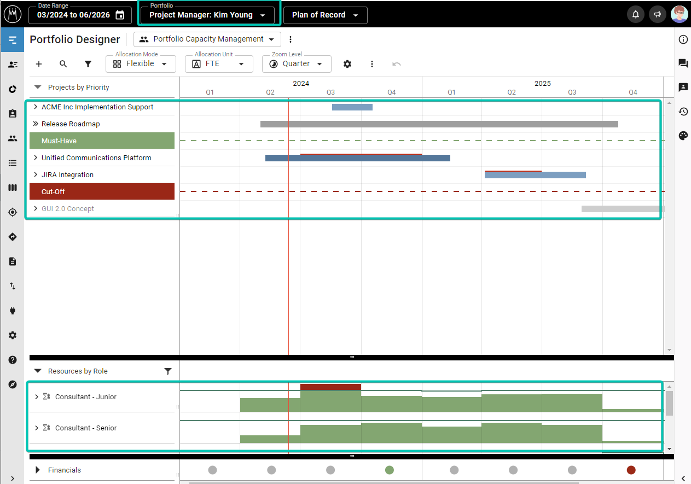Click the red overallocation block for Consultant - Junior
The width and height of the screenshot is (691, 484).
tap(330, 387)
